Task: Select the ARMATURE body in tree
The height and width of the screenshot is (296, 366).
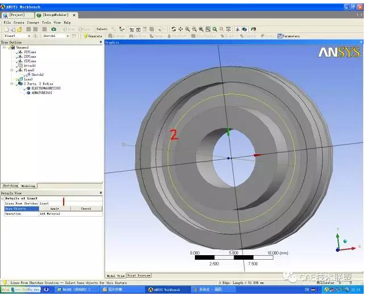Action: (x=41, y=92)
